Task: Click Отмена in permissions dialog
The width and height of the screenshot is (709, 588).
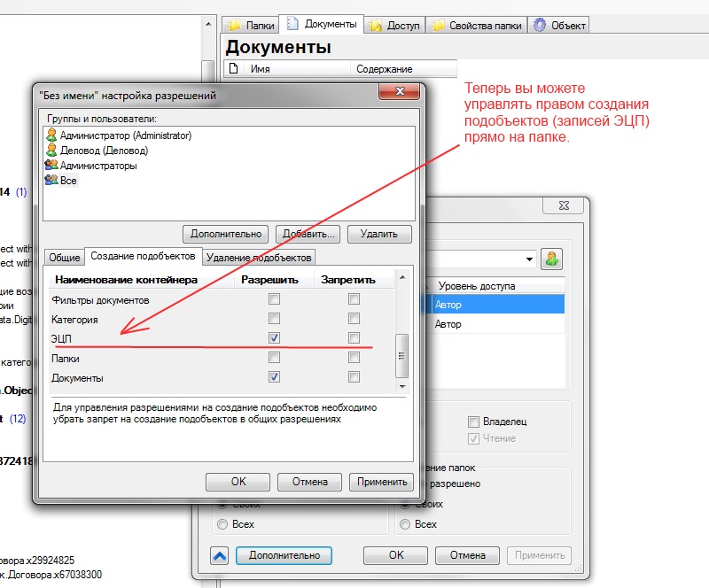Action: [x=309, y=482]
